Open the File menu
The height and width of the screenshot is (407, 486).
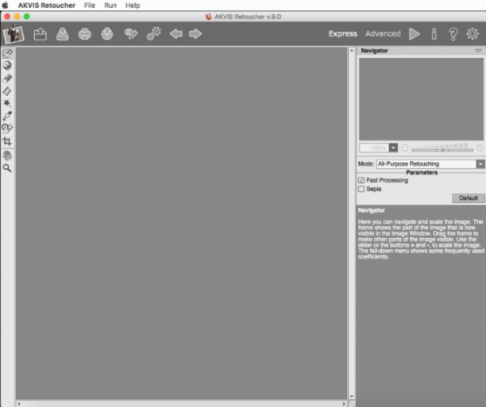click(x=90, y=6)
